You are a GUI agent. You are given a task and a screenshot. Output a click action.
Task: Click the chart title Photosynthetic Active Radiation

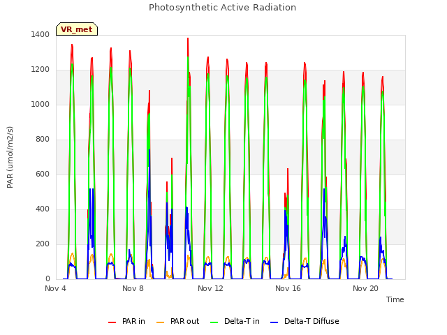222,8
